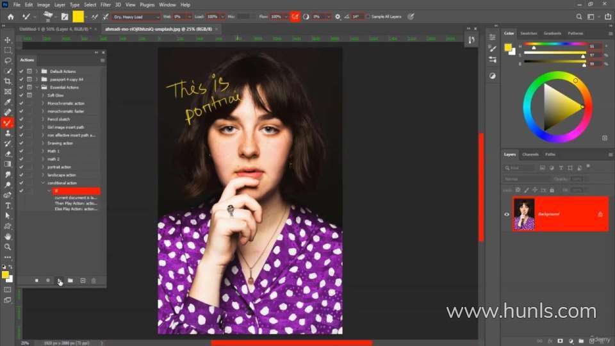Select the 'Else Play Action' step
This screenshot has width=615, height=346.
tap(76, 209)
